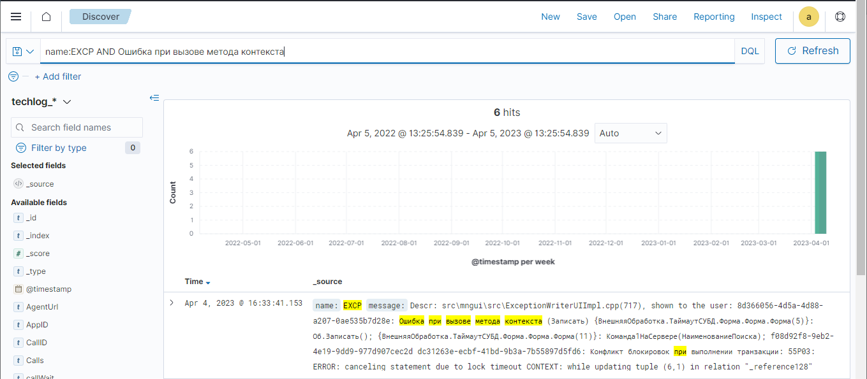Screen dimensions: 867x379
Task: Expand the first log document row
Action: [x=172, y=303]
